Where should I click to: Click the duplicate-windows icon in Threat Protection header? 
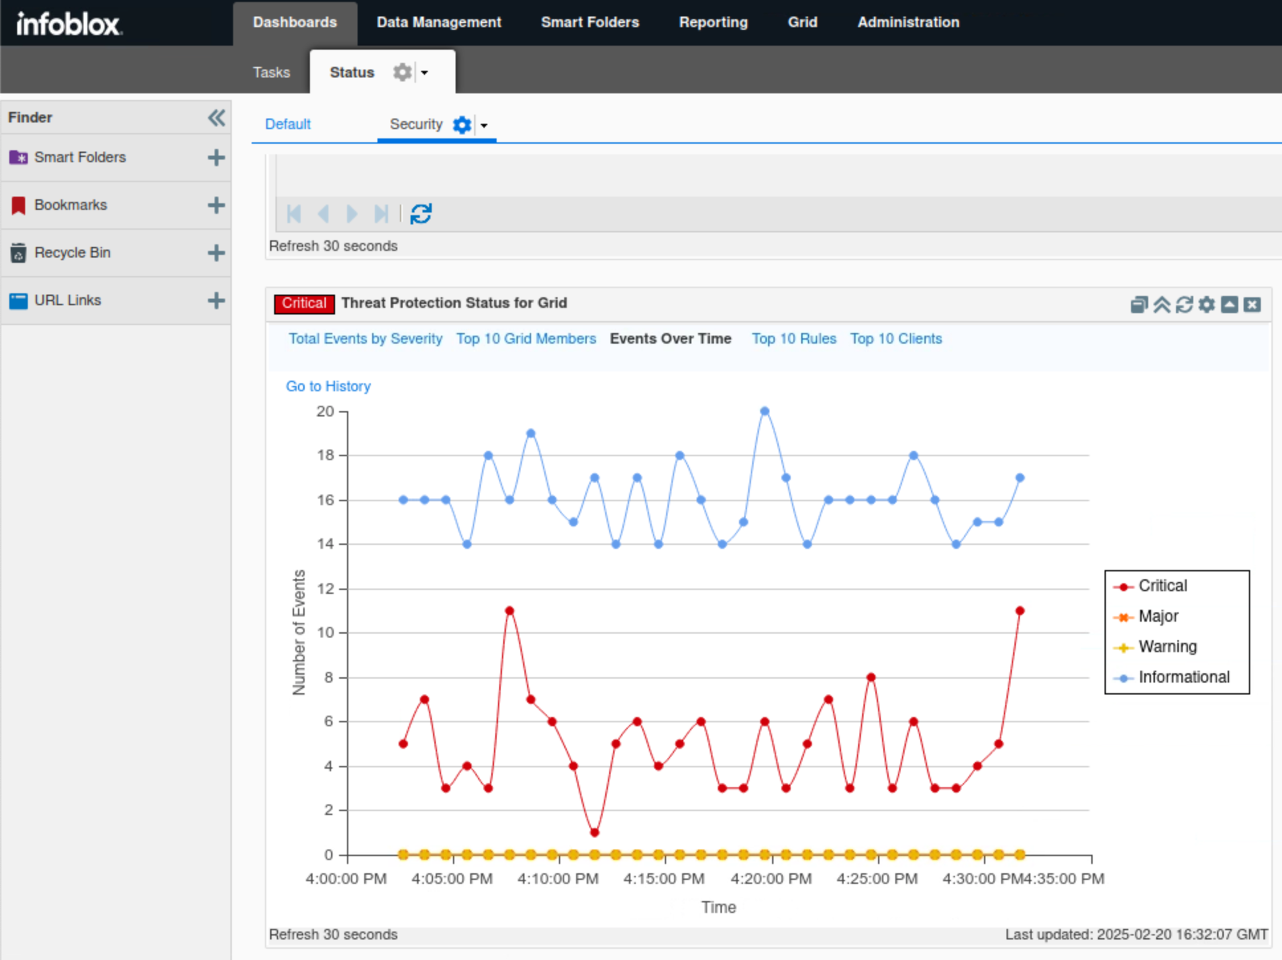coord(1138,305)
